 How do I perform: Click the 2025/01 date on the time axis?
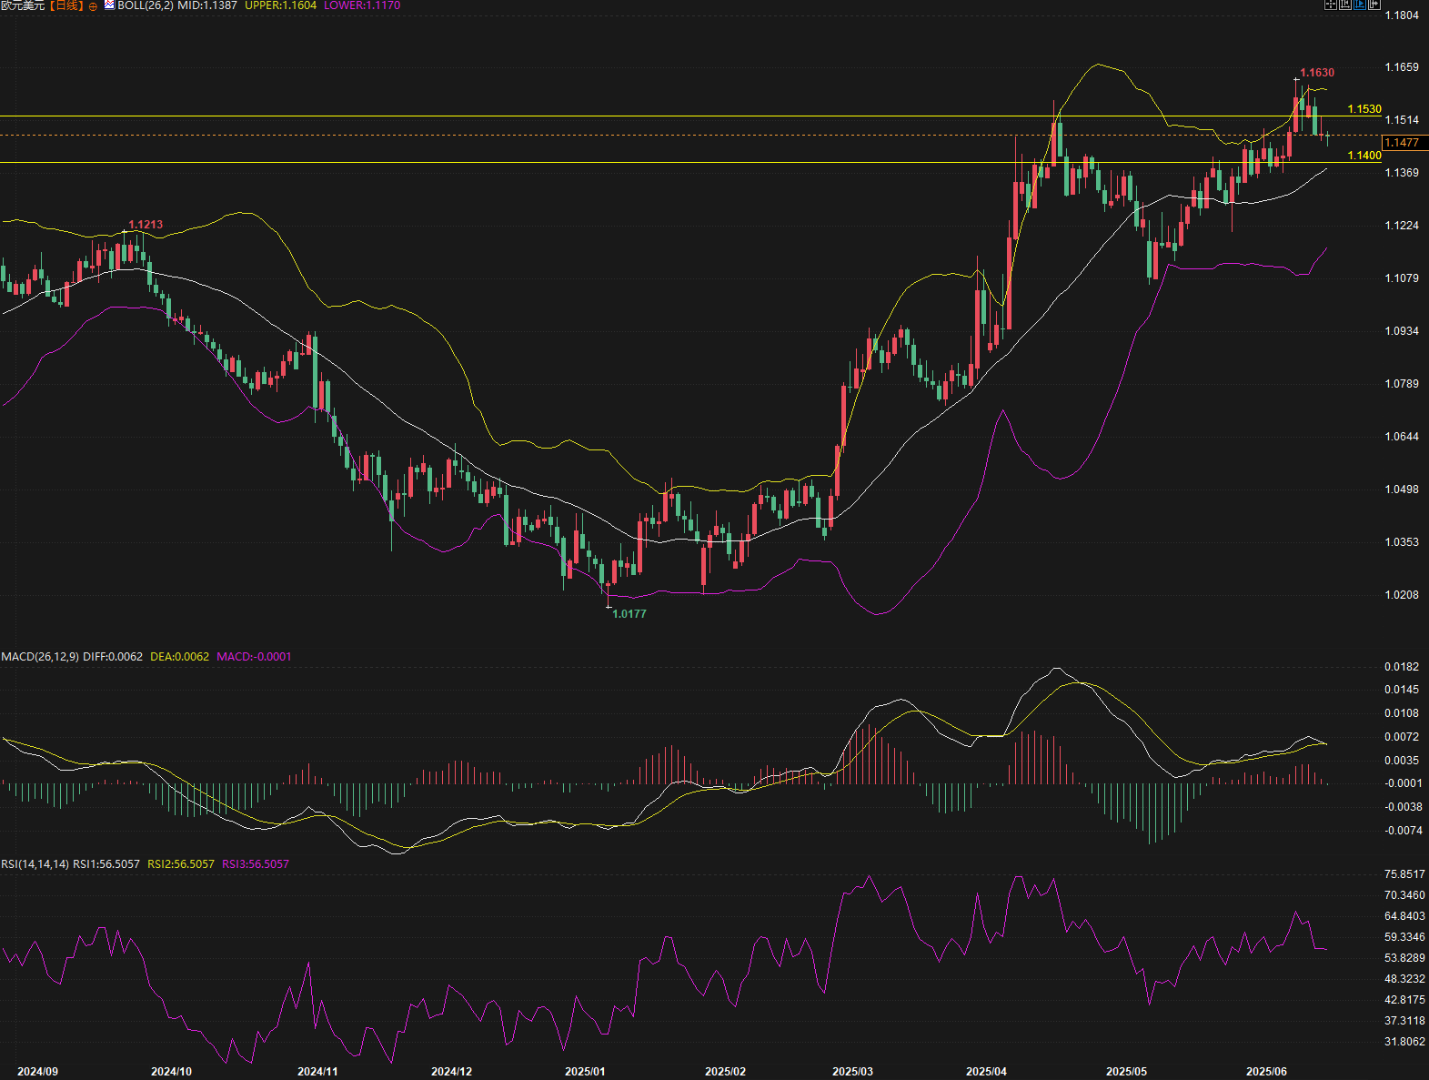click(x=585, y=1071)
